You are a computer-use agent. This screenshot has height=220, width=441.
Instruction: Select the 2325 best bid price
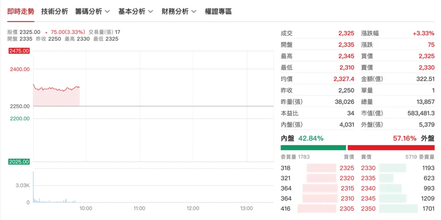[347, 168]
